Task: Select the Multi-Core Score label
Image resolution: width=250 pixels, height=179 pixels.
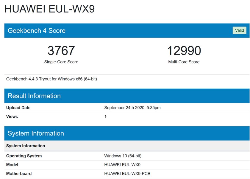Action: click(184, 62)
